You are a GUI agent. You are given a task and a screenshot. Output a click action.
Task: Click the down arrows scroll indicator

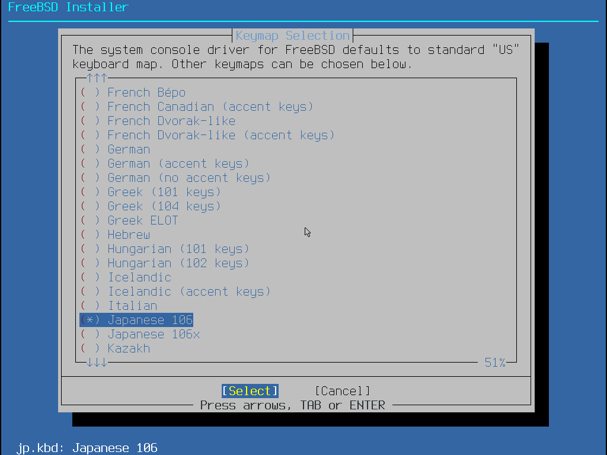point(97,363)
